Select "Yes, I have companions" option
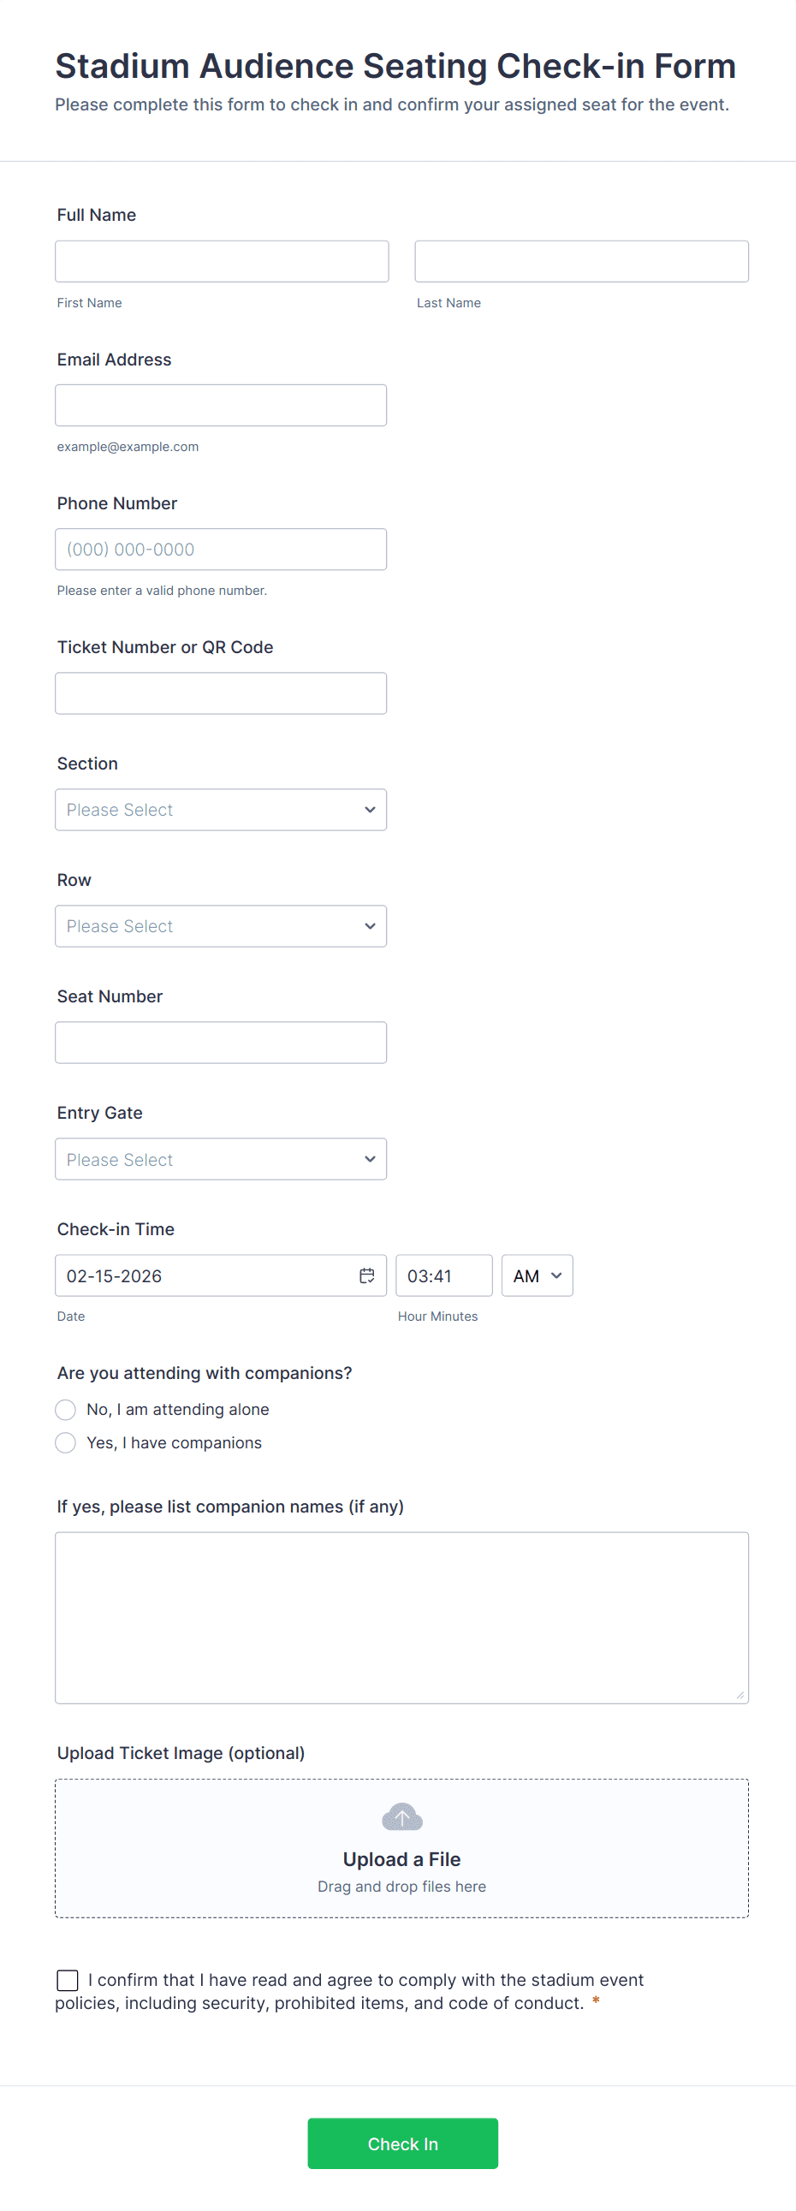 pyautogui.click(x=66, y=1443)
